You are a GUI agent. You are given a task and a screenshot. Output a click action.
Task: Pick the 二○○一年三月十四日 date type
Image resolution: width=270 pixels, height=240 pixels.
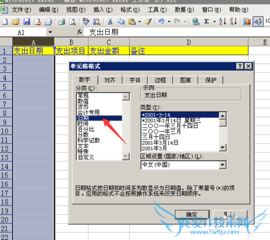coord(180,126)
